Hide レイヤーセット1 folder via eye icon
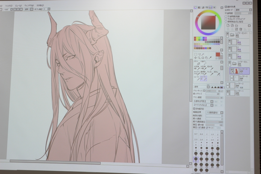The width and height of the screenshot is (261, 174). click(x=227, y=33)
